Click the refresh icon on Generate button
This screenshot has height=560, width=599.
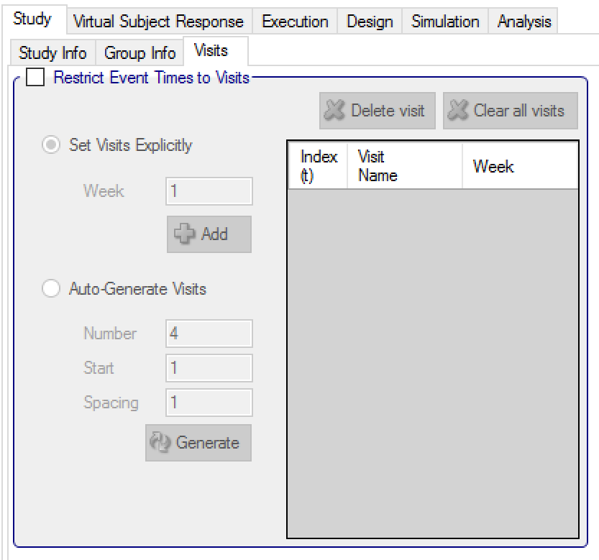[160, 443]
